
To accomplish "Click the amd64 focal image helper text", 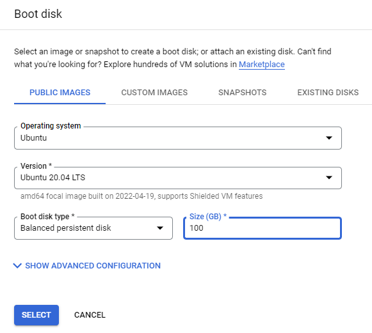I will [142, 196].
